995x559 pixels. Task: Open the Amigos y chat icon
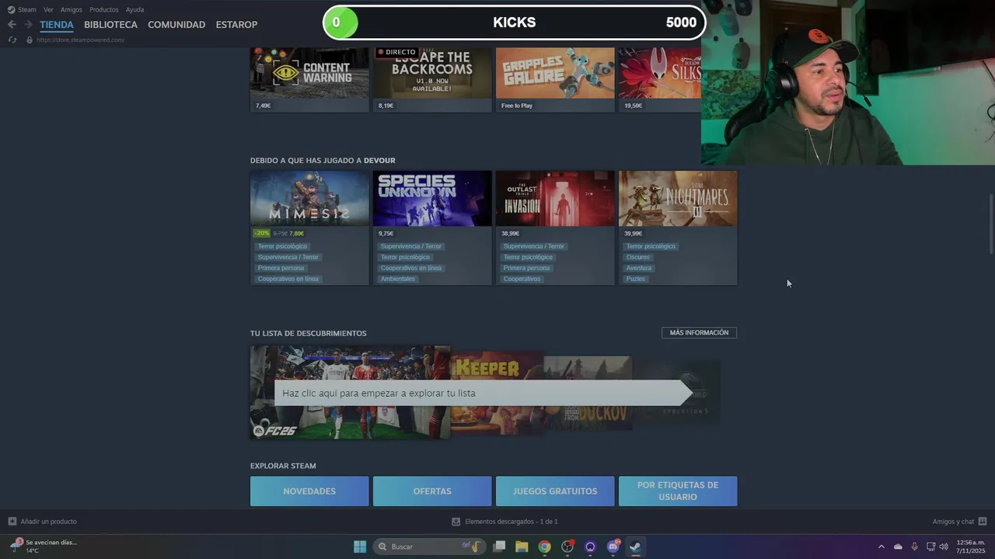(983, 521)
